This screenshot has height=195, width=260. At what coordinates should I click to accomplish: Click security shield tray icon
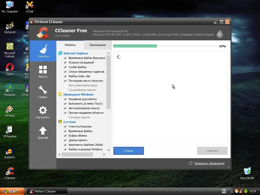[x=237, y=191]
